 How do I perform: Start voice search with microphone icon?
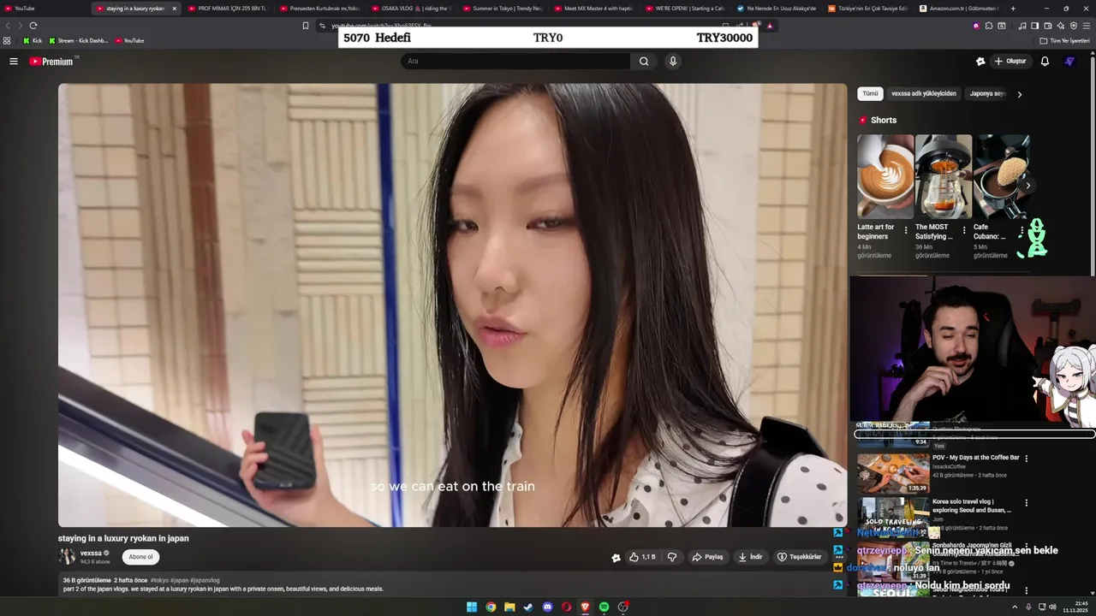pos(673,62)
